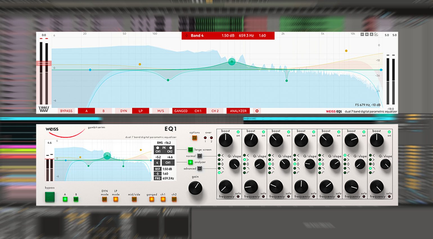The image size is (433, 239).
Task: Select high shelf type LED on band two
Action: (x=244, y=155)
